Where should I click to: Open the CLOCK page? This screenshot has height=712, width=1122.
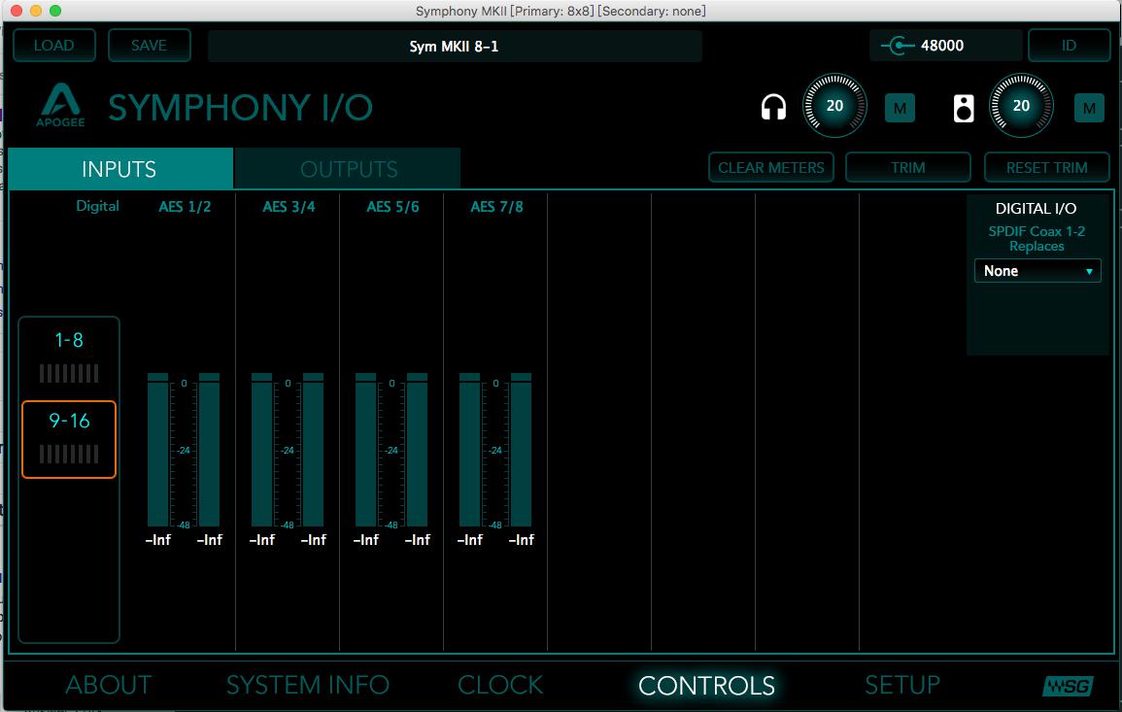pyautogui.click(x=500, y=685)
